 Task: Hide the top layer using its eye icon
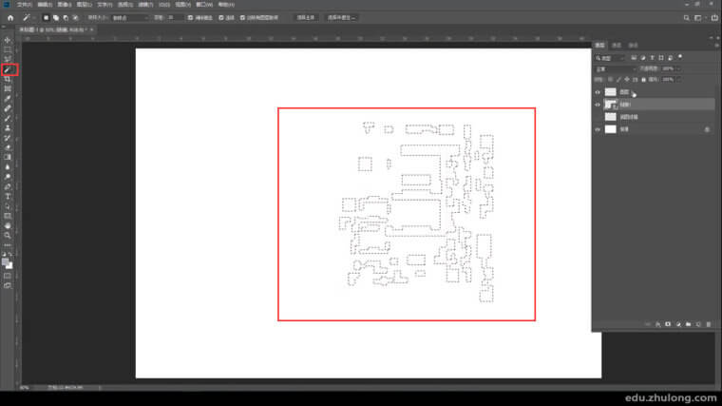coord(598,92)
